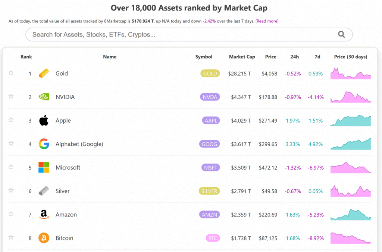Open the Read more link

[x=267, y=21]
